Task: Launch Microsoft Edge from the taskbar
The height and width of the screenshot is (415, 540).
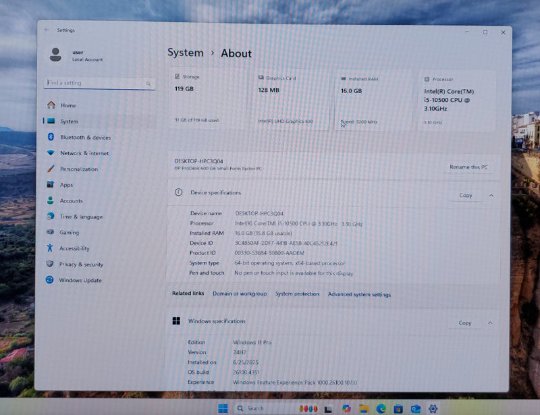Action: coord(381,409)
